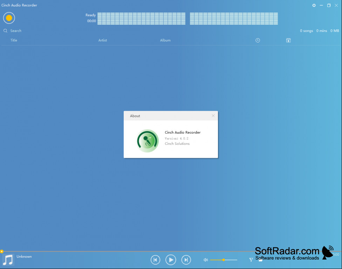Image resolution: width=342 pixels, height=269 pixels.
Task: Sort by duration using the clock icon
Action: [258, 40]
